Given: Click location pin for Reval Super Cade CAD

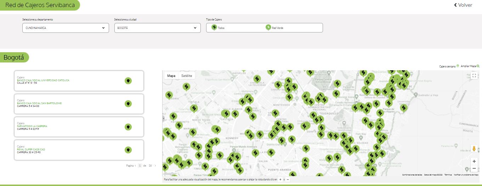Looking at the screenshot, I should click(x=128, y=150).
